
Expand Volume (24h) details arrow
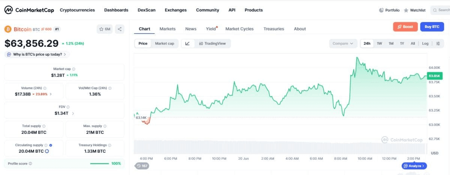[51, 94]
